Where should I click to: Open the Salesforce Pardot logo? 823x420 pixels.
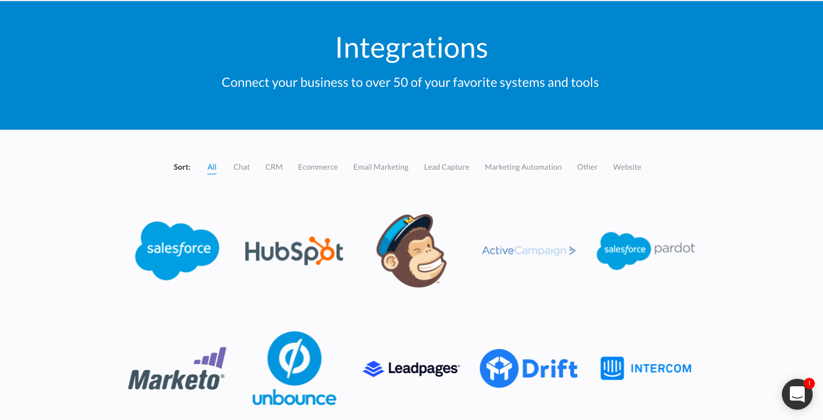(x=646, y=250)
